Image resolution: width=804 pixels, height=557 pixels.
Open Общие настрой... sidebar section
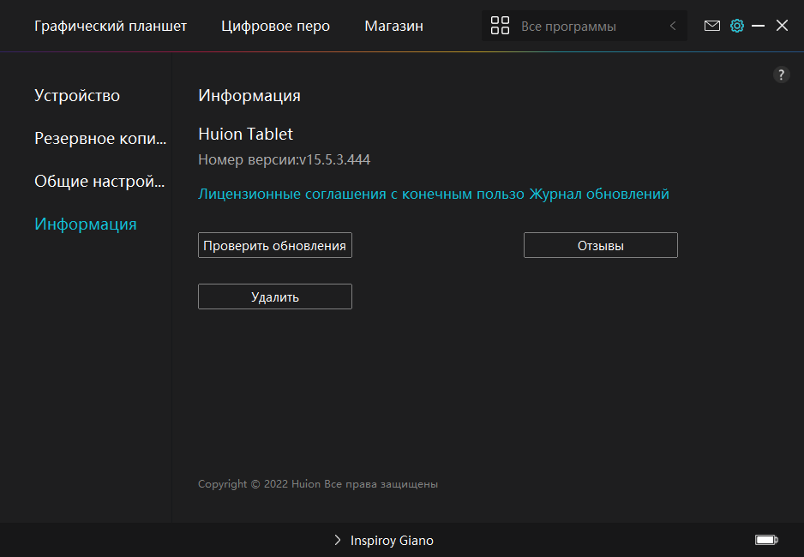click(99, 182)
